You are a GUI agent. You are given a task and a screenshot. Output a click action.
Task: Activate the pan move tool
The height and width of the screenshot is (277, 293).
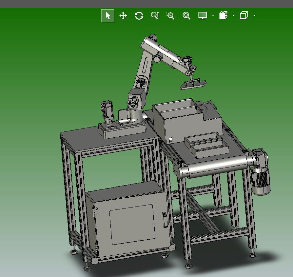(x=123, y=16)
